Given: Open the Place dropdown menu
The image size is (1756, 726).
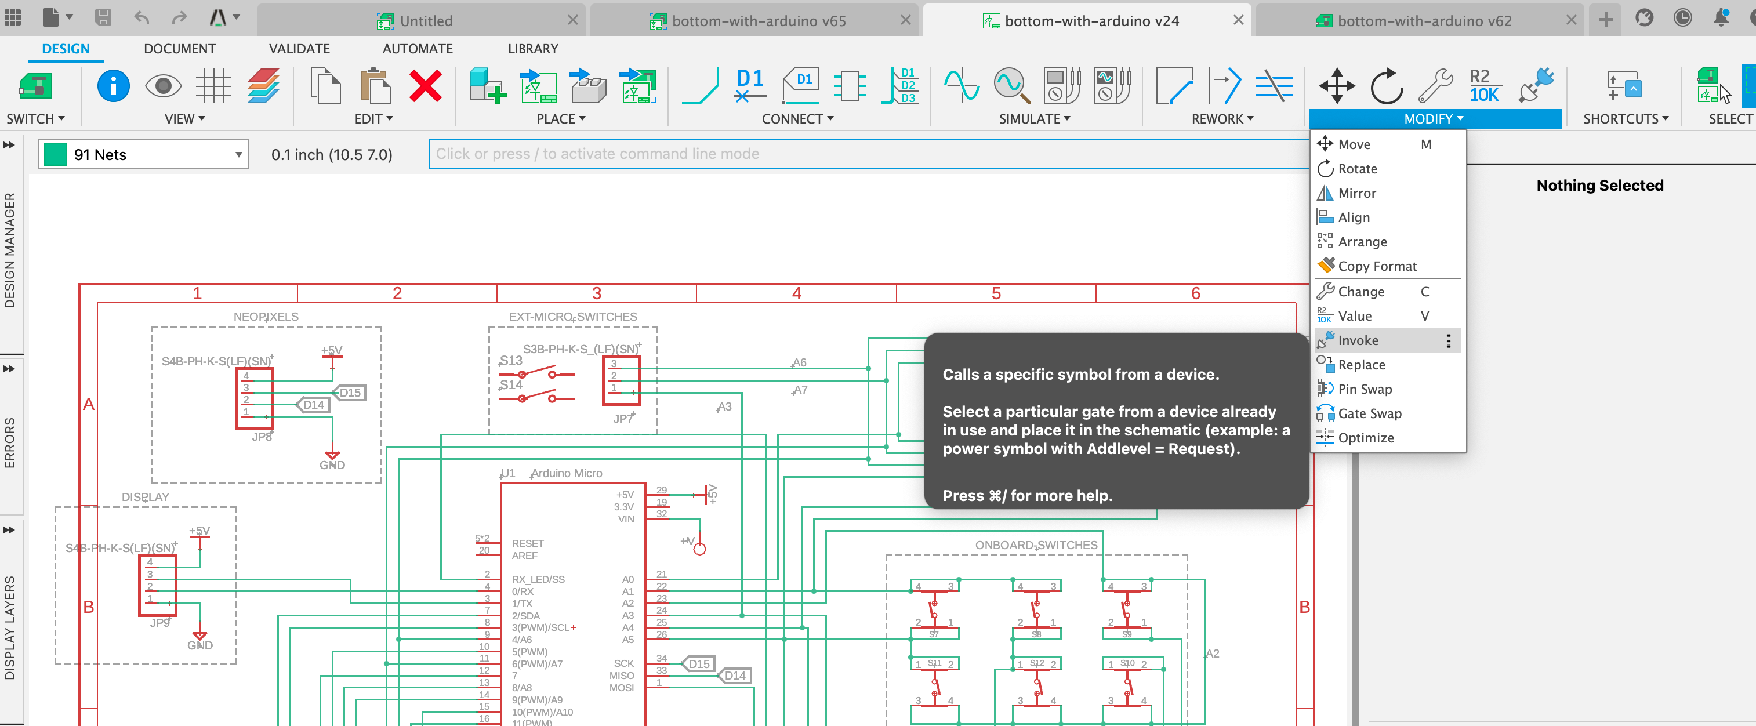Looking at the screenshot, I should click(560, 119).
